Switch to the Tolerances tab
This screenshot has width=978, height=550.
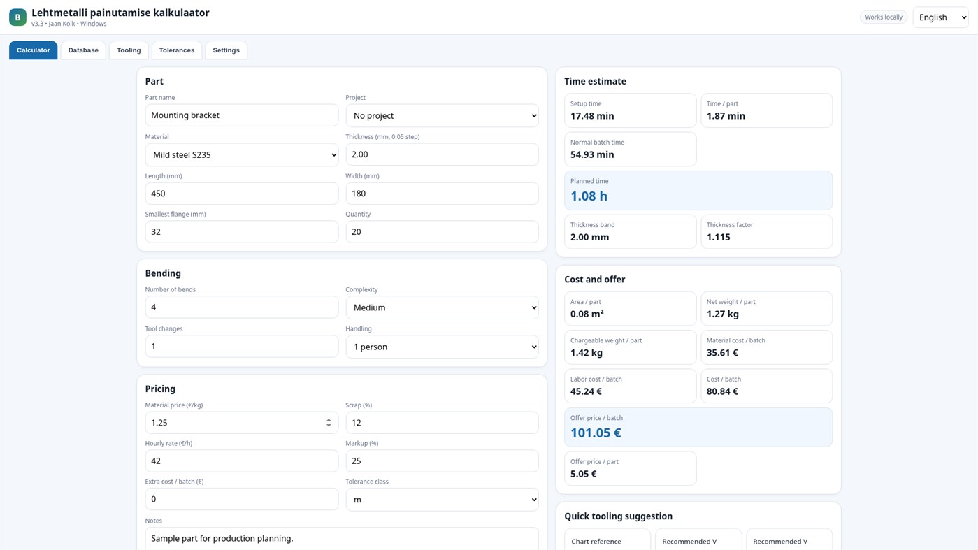[177, 50]
